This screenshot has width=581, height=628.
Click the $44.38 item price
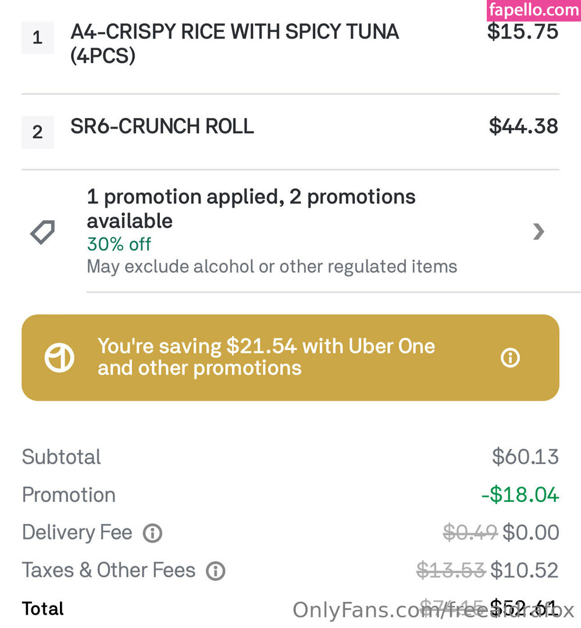point(523,126)
